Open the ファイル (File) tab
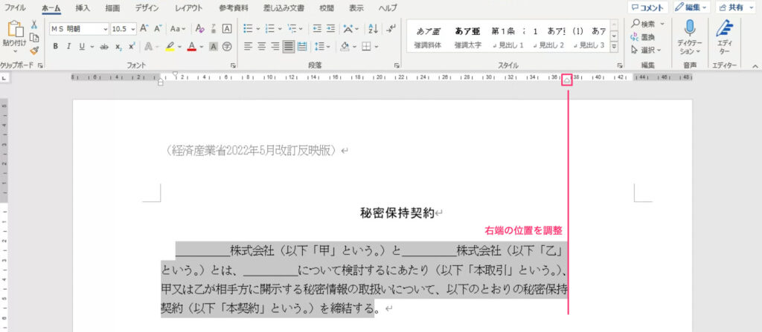The image size is (762, 332). click(x=15, y=7)
